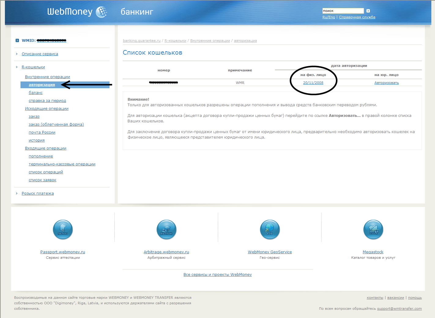Viewport: 435px width, 318px height.
Task: Open Все сервисы и проекты WebMoney link
Action: (x=217, y=274)
